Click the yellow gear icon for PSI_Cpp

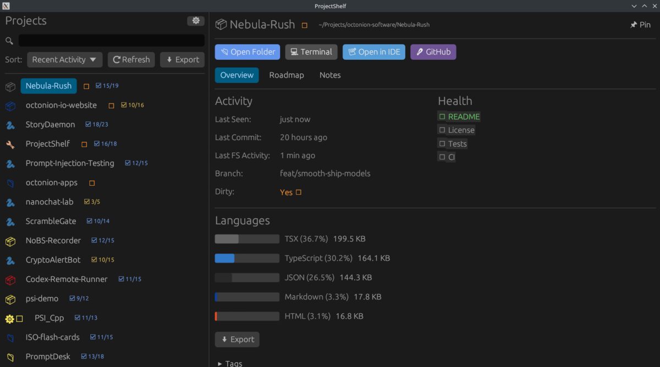[x=9, y=318]
